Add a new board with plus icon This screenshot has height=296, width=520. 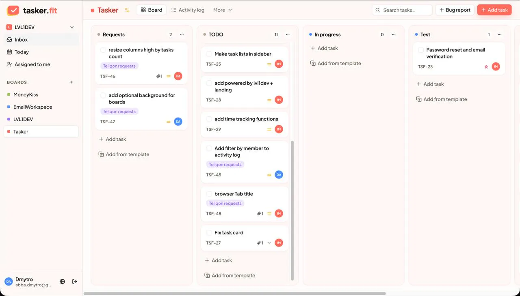pyautogui.click(x=71, y=82)
